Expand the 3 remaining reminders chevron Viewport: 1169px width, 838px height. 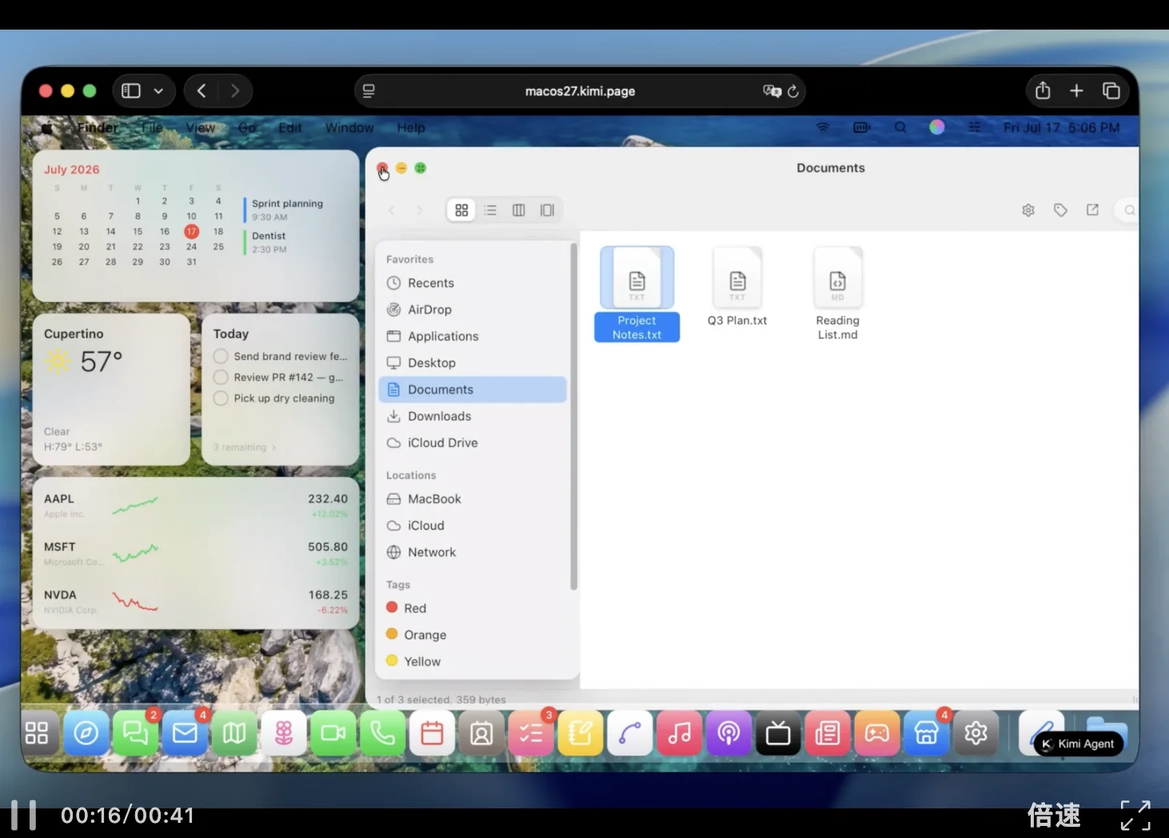(x=274, y=448)
